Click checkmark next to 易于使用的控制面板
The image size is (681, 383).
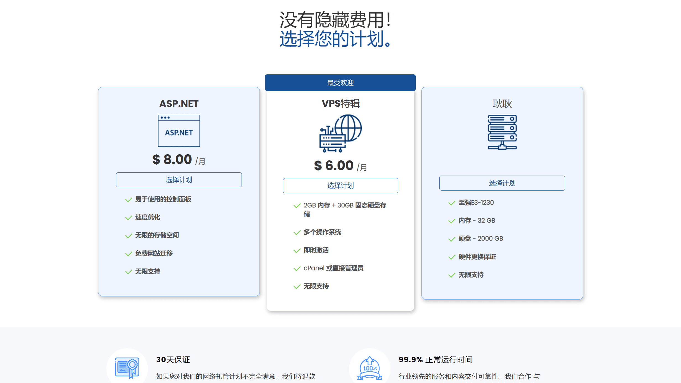tap(129, 200)
